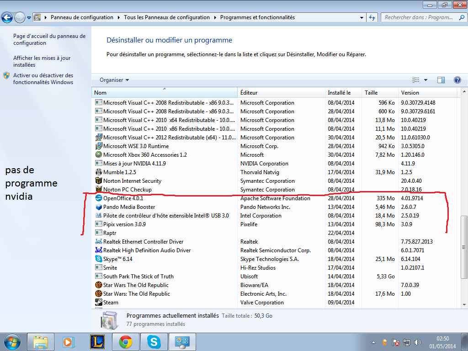468x351 pixels.
Task: Click the Control Panel address bar icon
Action: (37, 17)
